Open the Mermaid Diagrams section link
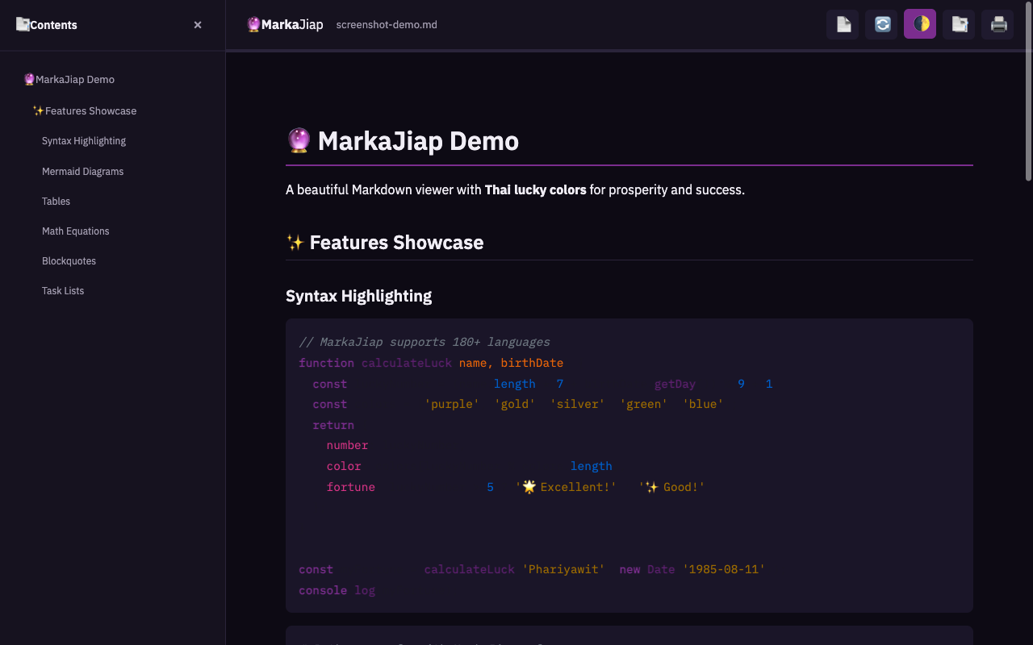This screenshot has width=1033, height=645. 82,171
